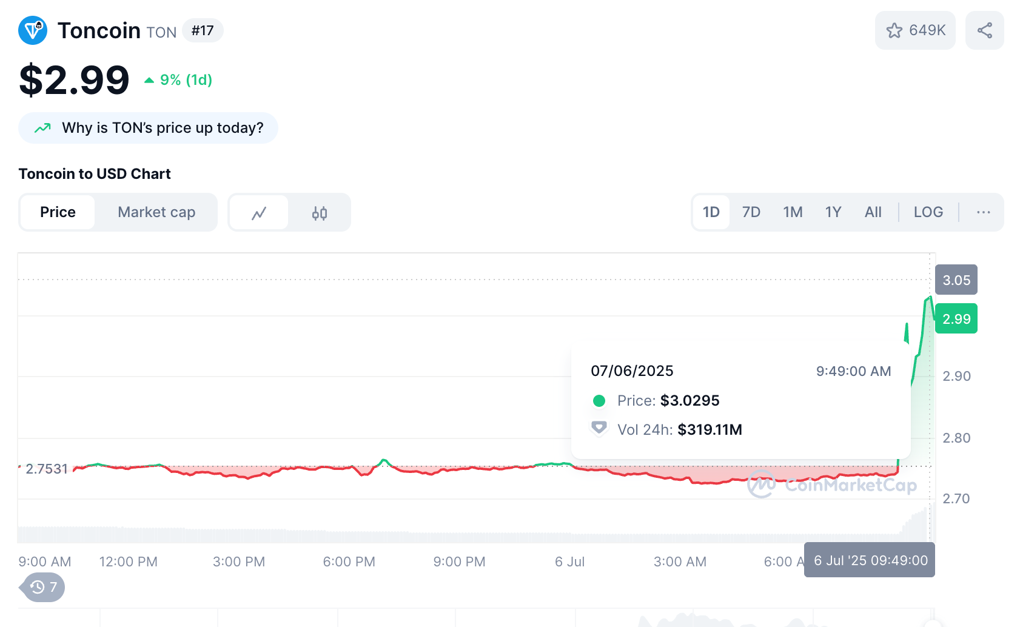The width and height of the screenshot is (1020, 627).
Task: Click the Vol 24h $319.11M value
Action: click(x=710, y=430)
